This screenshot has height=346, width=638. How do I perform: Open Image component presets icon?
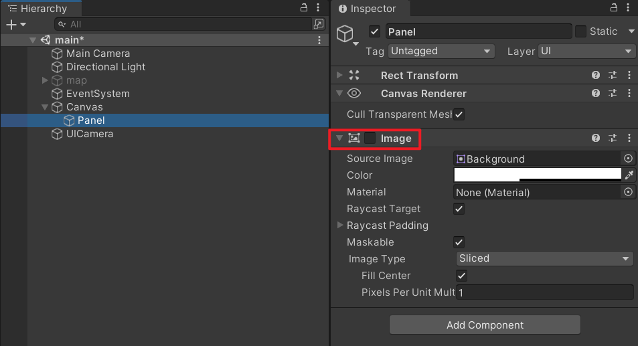[613, 139]
